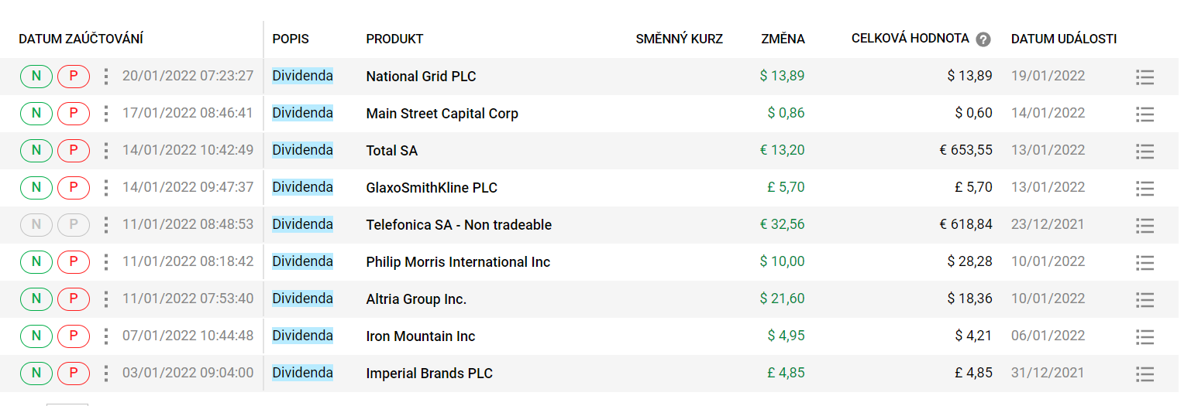Expand details list for Philip Morris International Inc
Viewport: 1191px width, 406px height.
[x=1145, y=262]
